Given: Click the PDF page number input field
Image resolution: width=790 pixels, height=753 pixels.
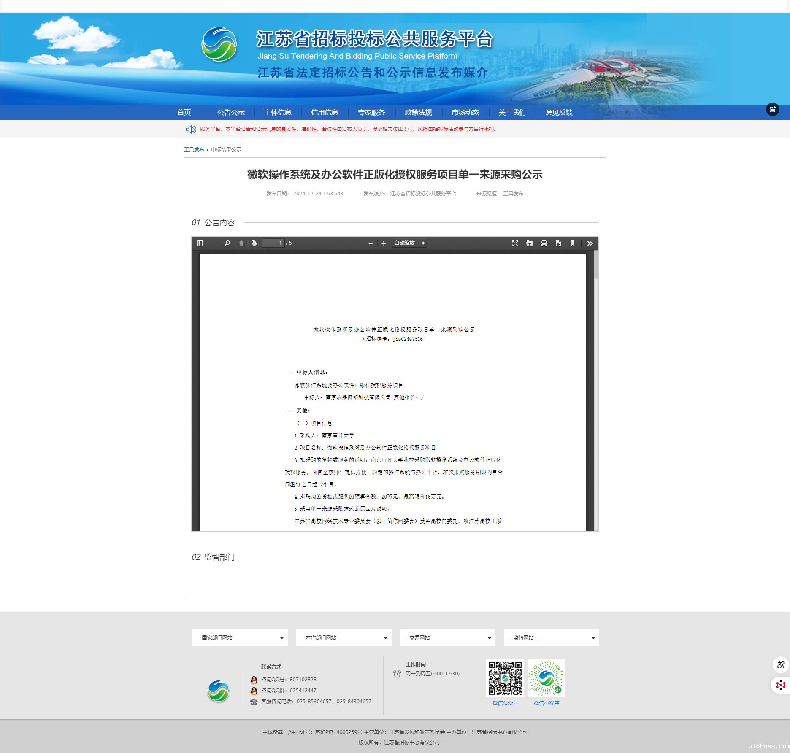Looking at the screenshot, I should [x=273, y=243].
